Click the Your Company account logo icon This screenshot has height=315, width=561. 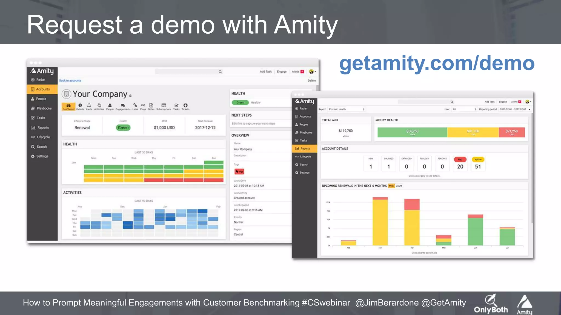coord(66,94)
